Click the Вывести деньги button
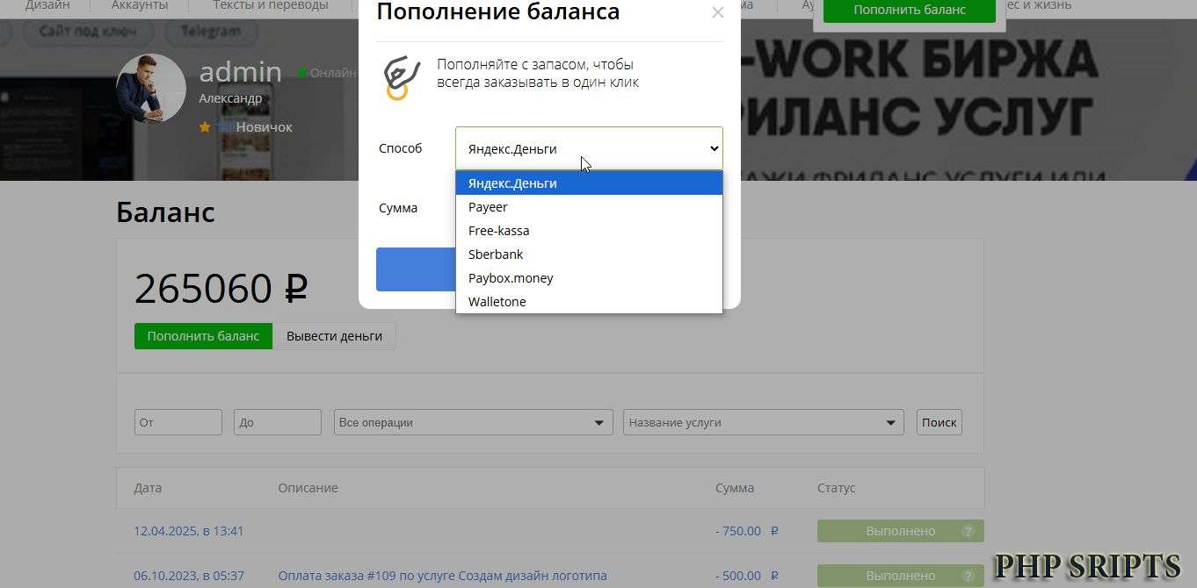 click(x=335, y=336)
